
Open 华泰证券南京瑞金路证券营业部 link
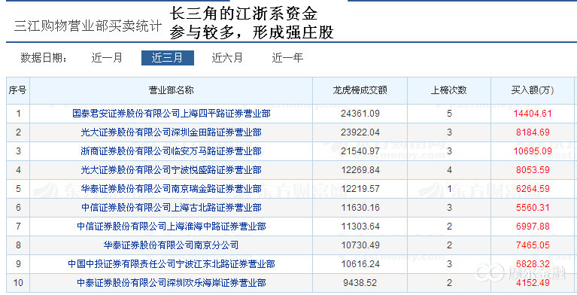(171, 189)
